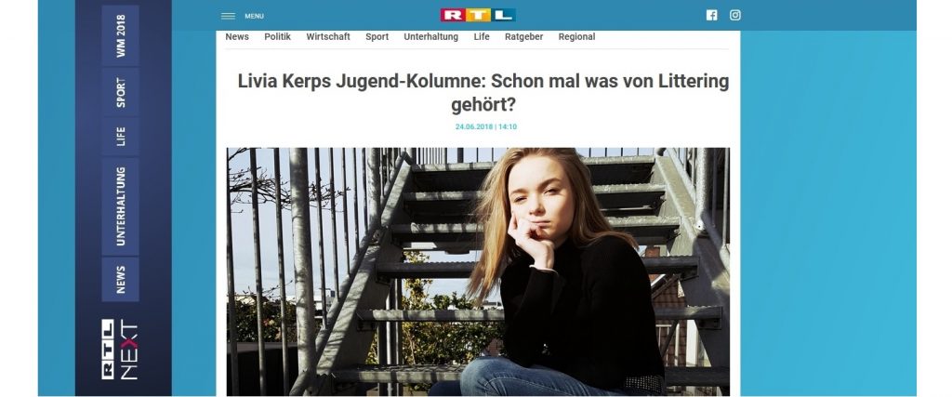Image resolution: width=952 pixels, height=397 pixels.
Task: Open RTL's Instagram page icon
Action: (734, 15)
